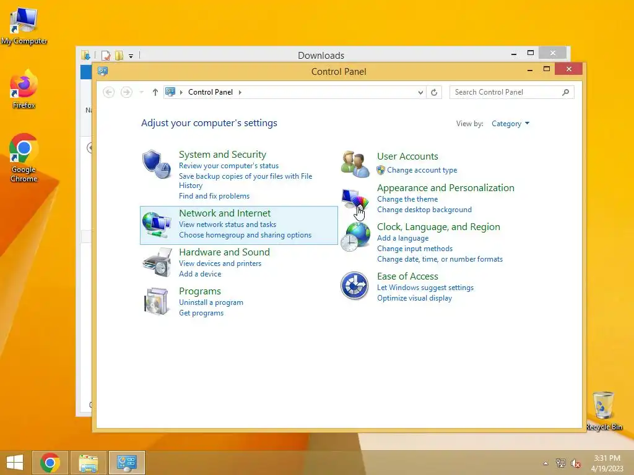Open the recent locations dropdown arrow
634x475 pixels.
[142, 92]
